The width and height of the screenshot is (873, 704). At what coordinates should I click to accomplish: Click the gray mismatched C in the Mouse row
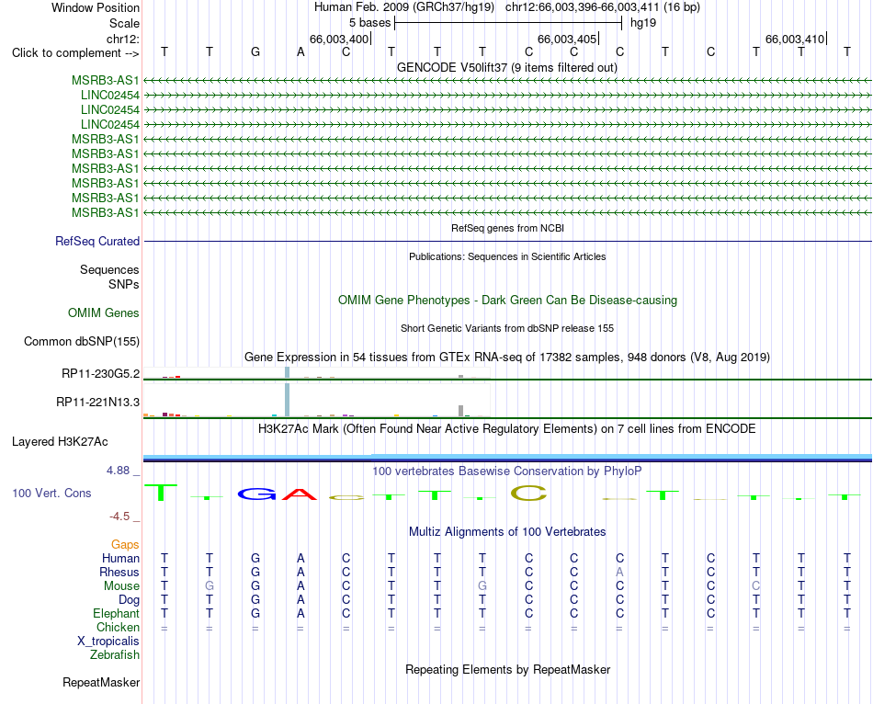(x=755, y=586)
